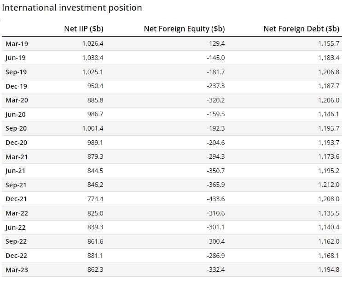Click the Net IIP value 885.8
The image size is (342, 287).
coord(95,100)
